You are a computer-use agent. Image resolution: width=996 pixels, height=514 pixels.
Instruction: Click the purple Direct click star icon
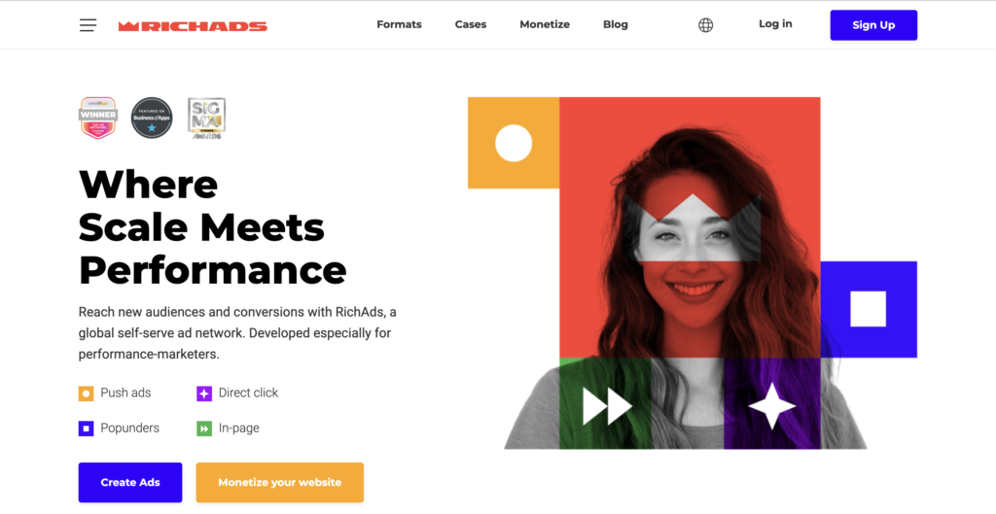coord(204,394)
